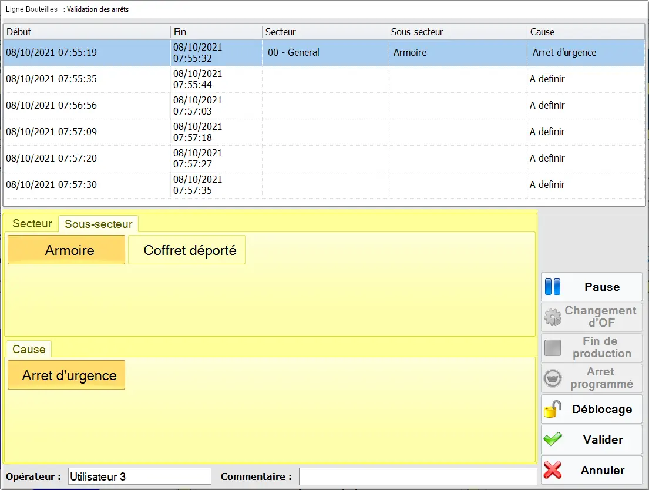Select the Armoire sous-secteur button
The width and height of the screenshot is (649, 490).
(66, 250)
